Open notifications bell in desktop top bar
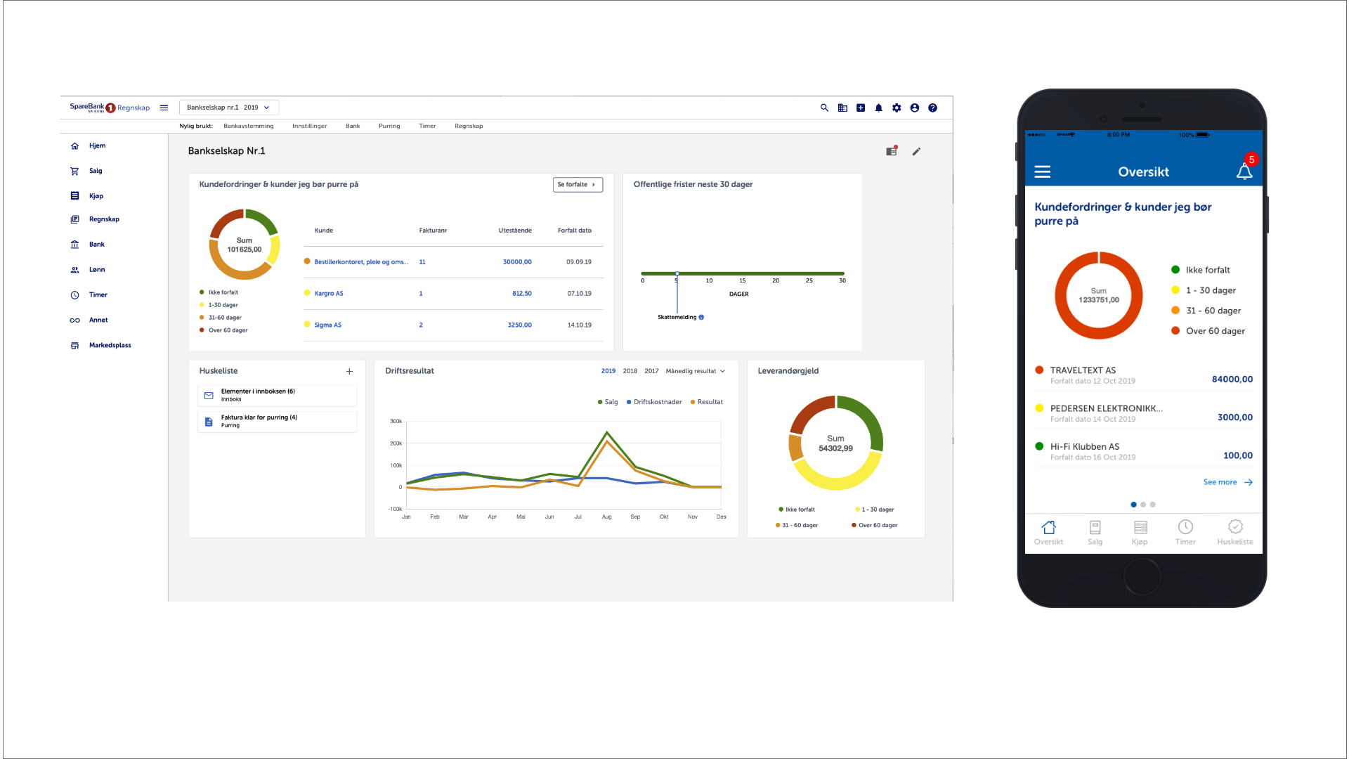The image size is (1349, 759). click(x=878, y=108)
